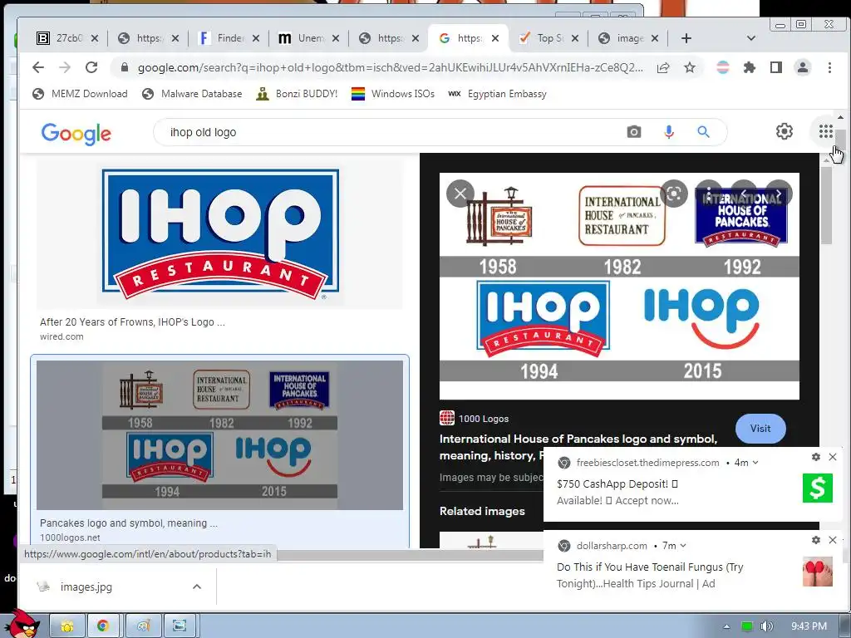Click the share page icon in address bar
Image resolution: width=851 pixels, height=638 pixels.
pyautogui.click(x=662, y=68)
